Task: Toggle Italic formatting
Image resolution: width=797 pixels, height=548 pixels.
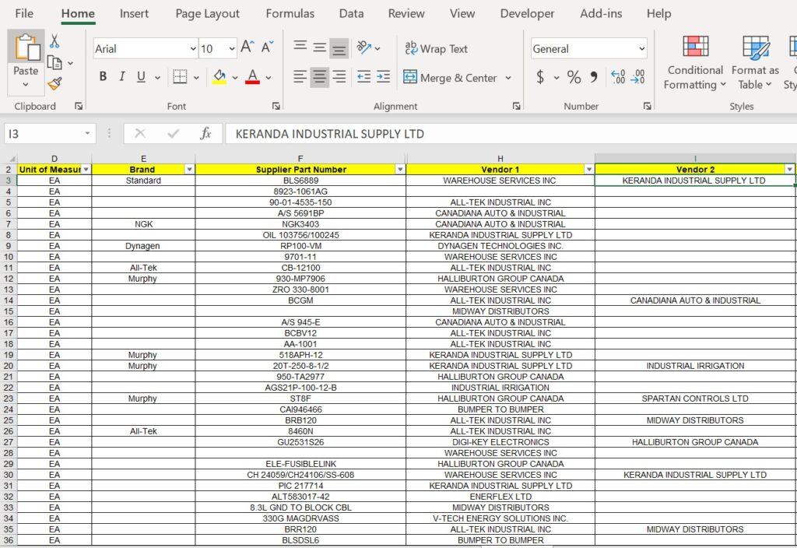Action: tap(122, 77)
